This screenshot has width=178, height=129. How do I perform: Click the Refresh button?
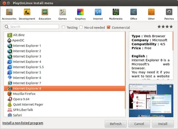click(116, 124)
